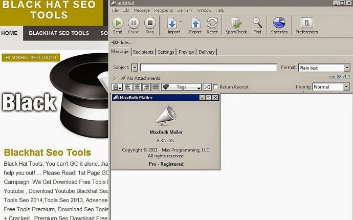The image size is (353, 220).
Task: Switch to the Message tab
Action: [x=120, y=51]
